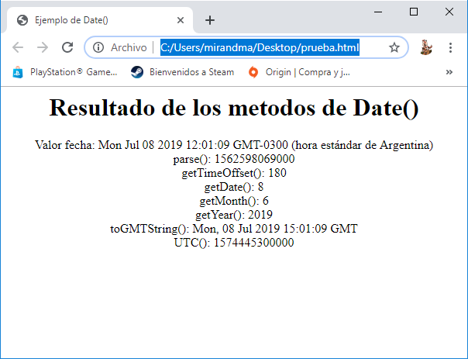Open the Origin Compra bookmark
The image size is (468, 359).
click(299, 72)
